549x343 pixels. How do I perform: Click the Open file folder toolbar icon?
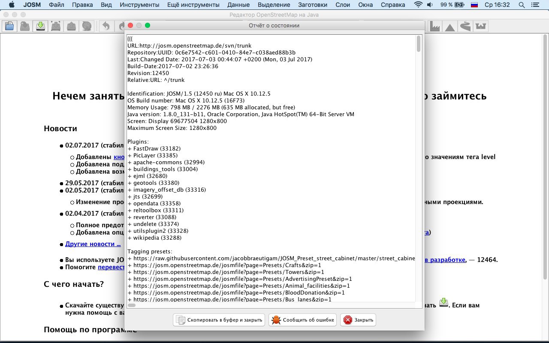click(x=9, y=26)
